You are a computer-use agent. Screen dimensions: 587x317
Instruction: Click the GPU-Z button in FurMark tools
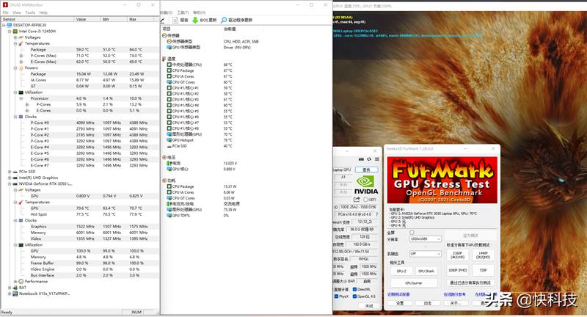[401, 271]
